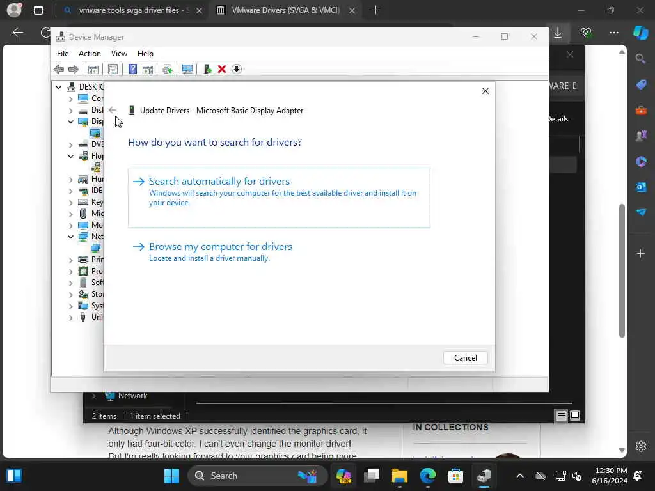The height and width of the screenshot is (491, 655).
Task: Open the Help menu
Action: click(145, 54)
